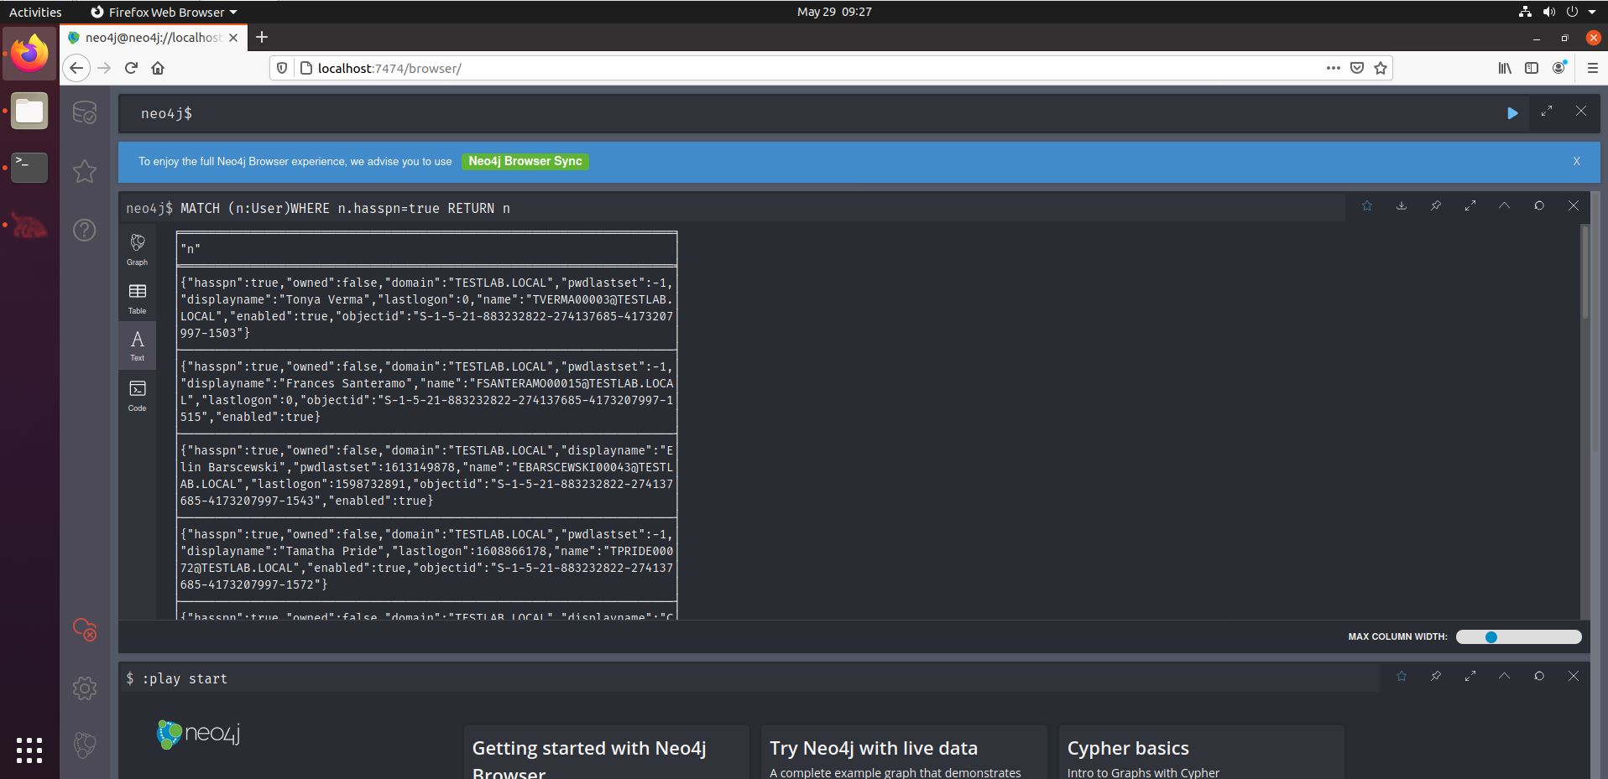This screenshot has height=779, width=1608.
Task: Rerun the :play start command
Action: click(1539, 676)
